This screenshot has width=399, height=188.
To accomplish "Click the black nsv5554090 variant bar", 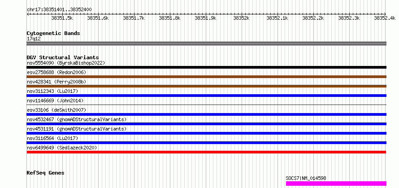I will click(206, 67).
